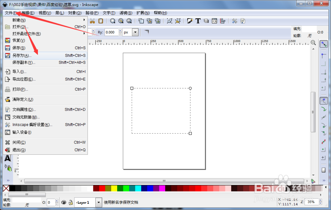Click the Unlink clone toolbar icon

coord(158,21)
